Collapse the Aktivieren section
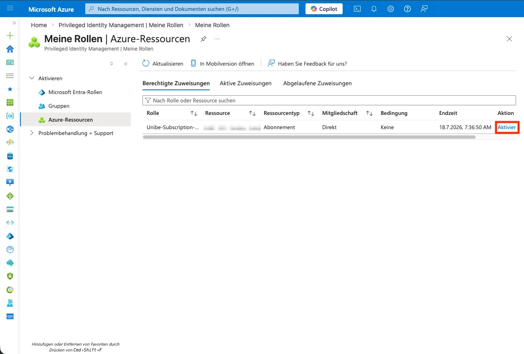 [x=32, y=78]
